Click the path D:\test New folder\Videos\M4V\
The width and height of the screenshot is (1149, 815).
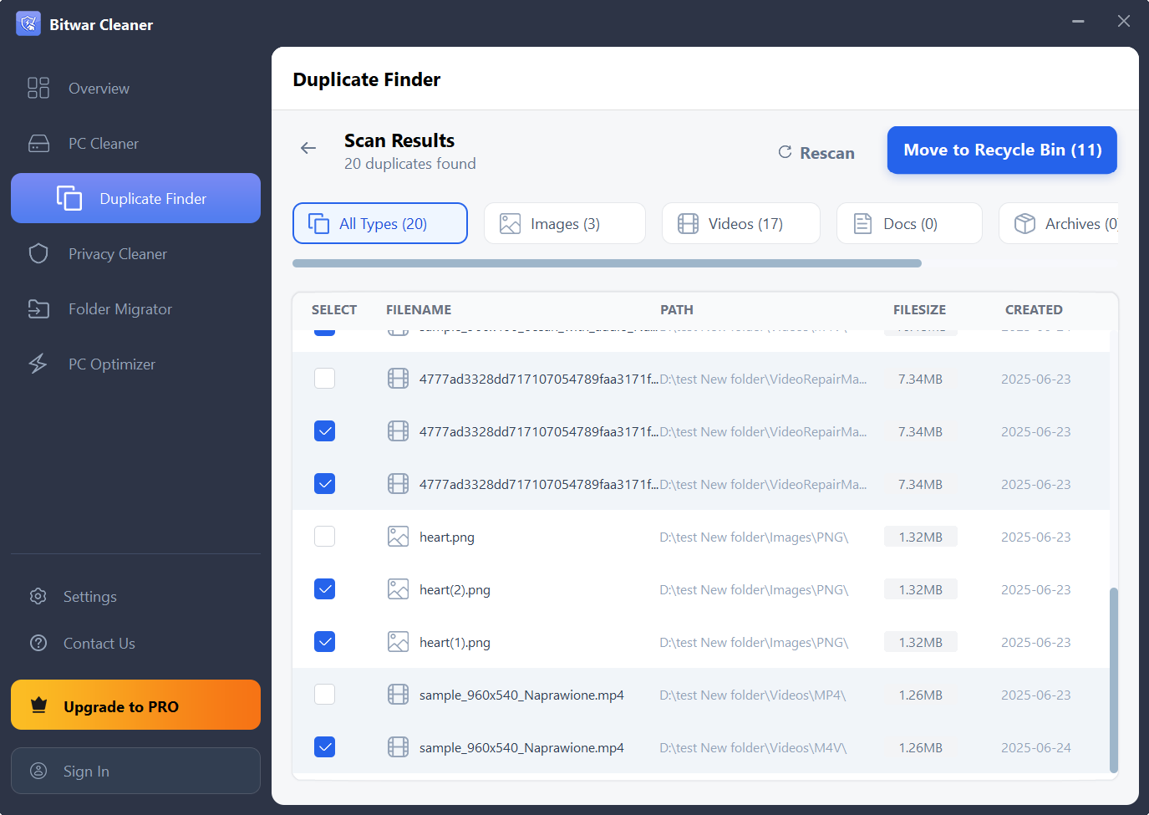tap(753, 747)
